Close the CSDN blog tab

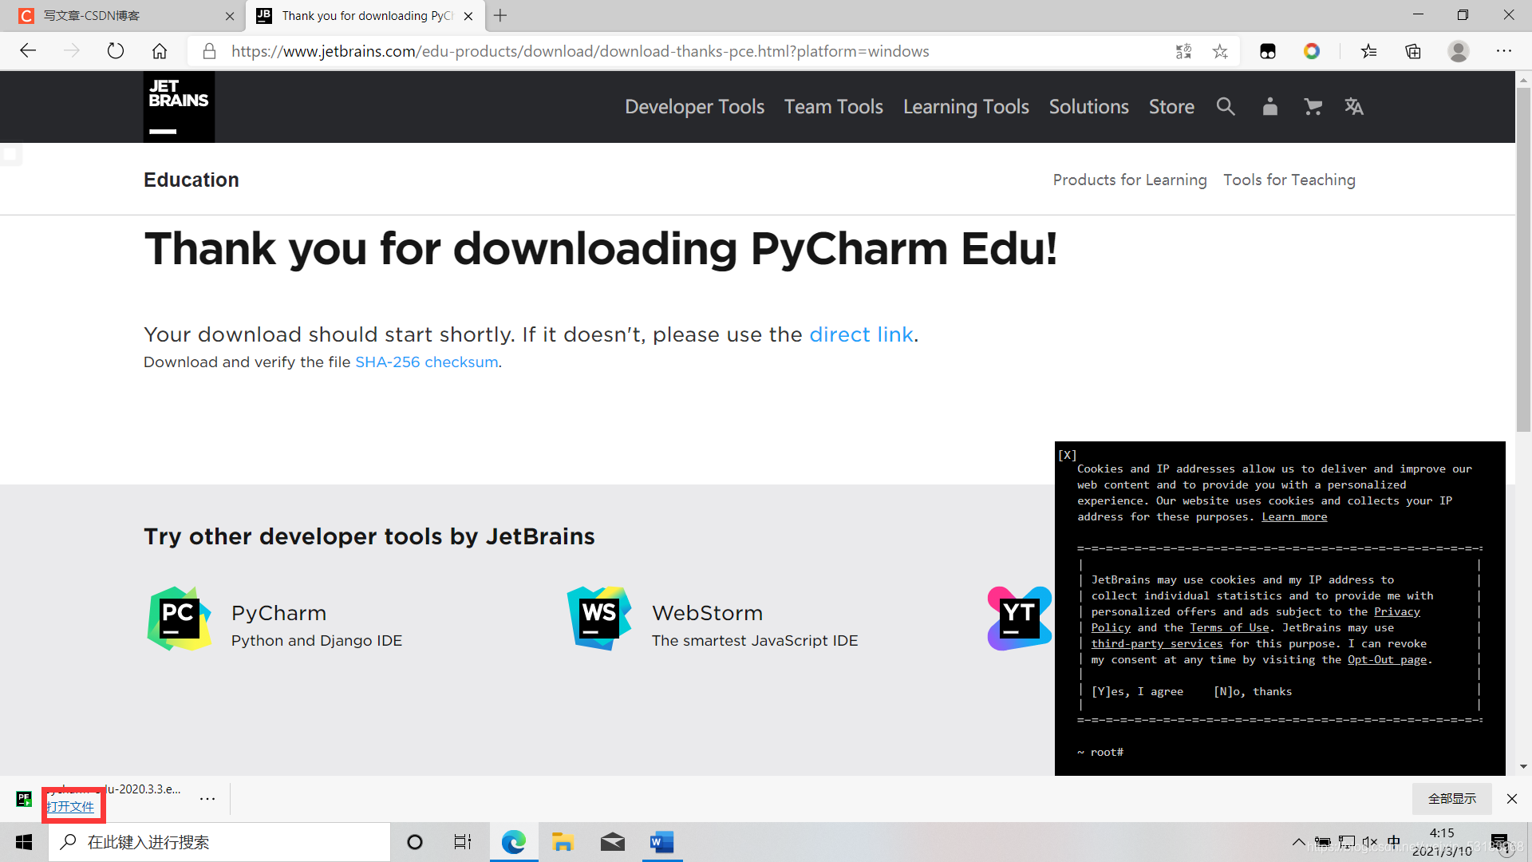(x=230, y=16)
